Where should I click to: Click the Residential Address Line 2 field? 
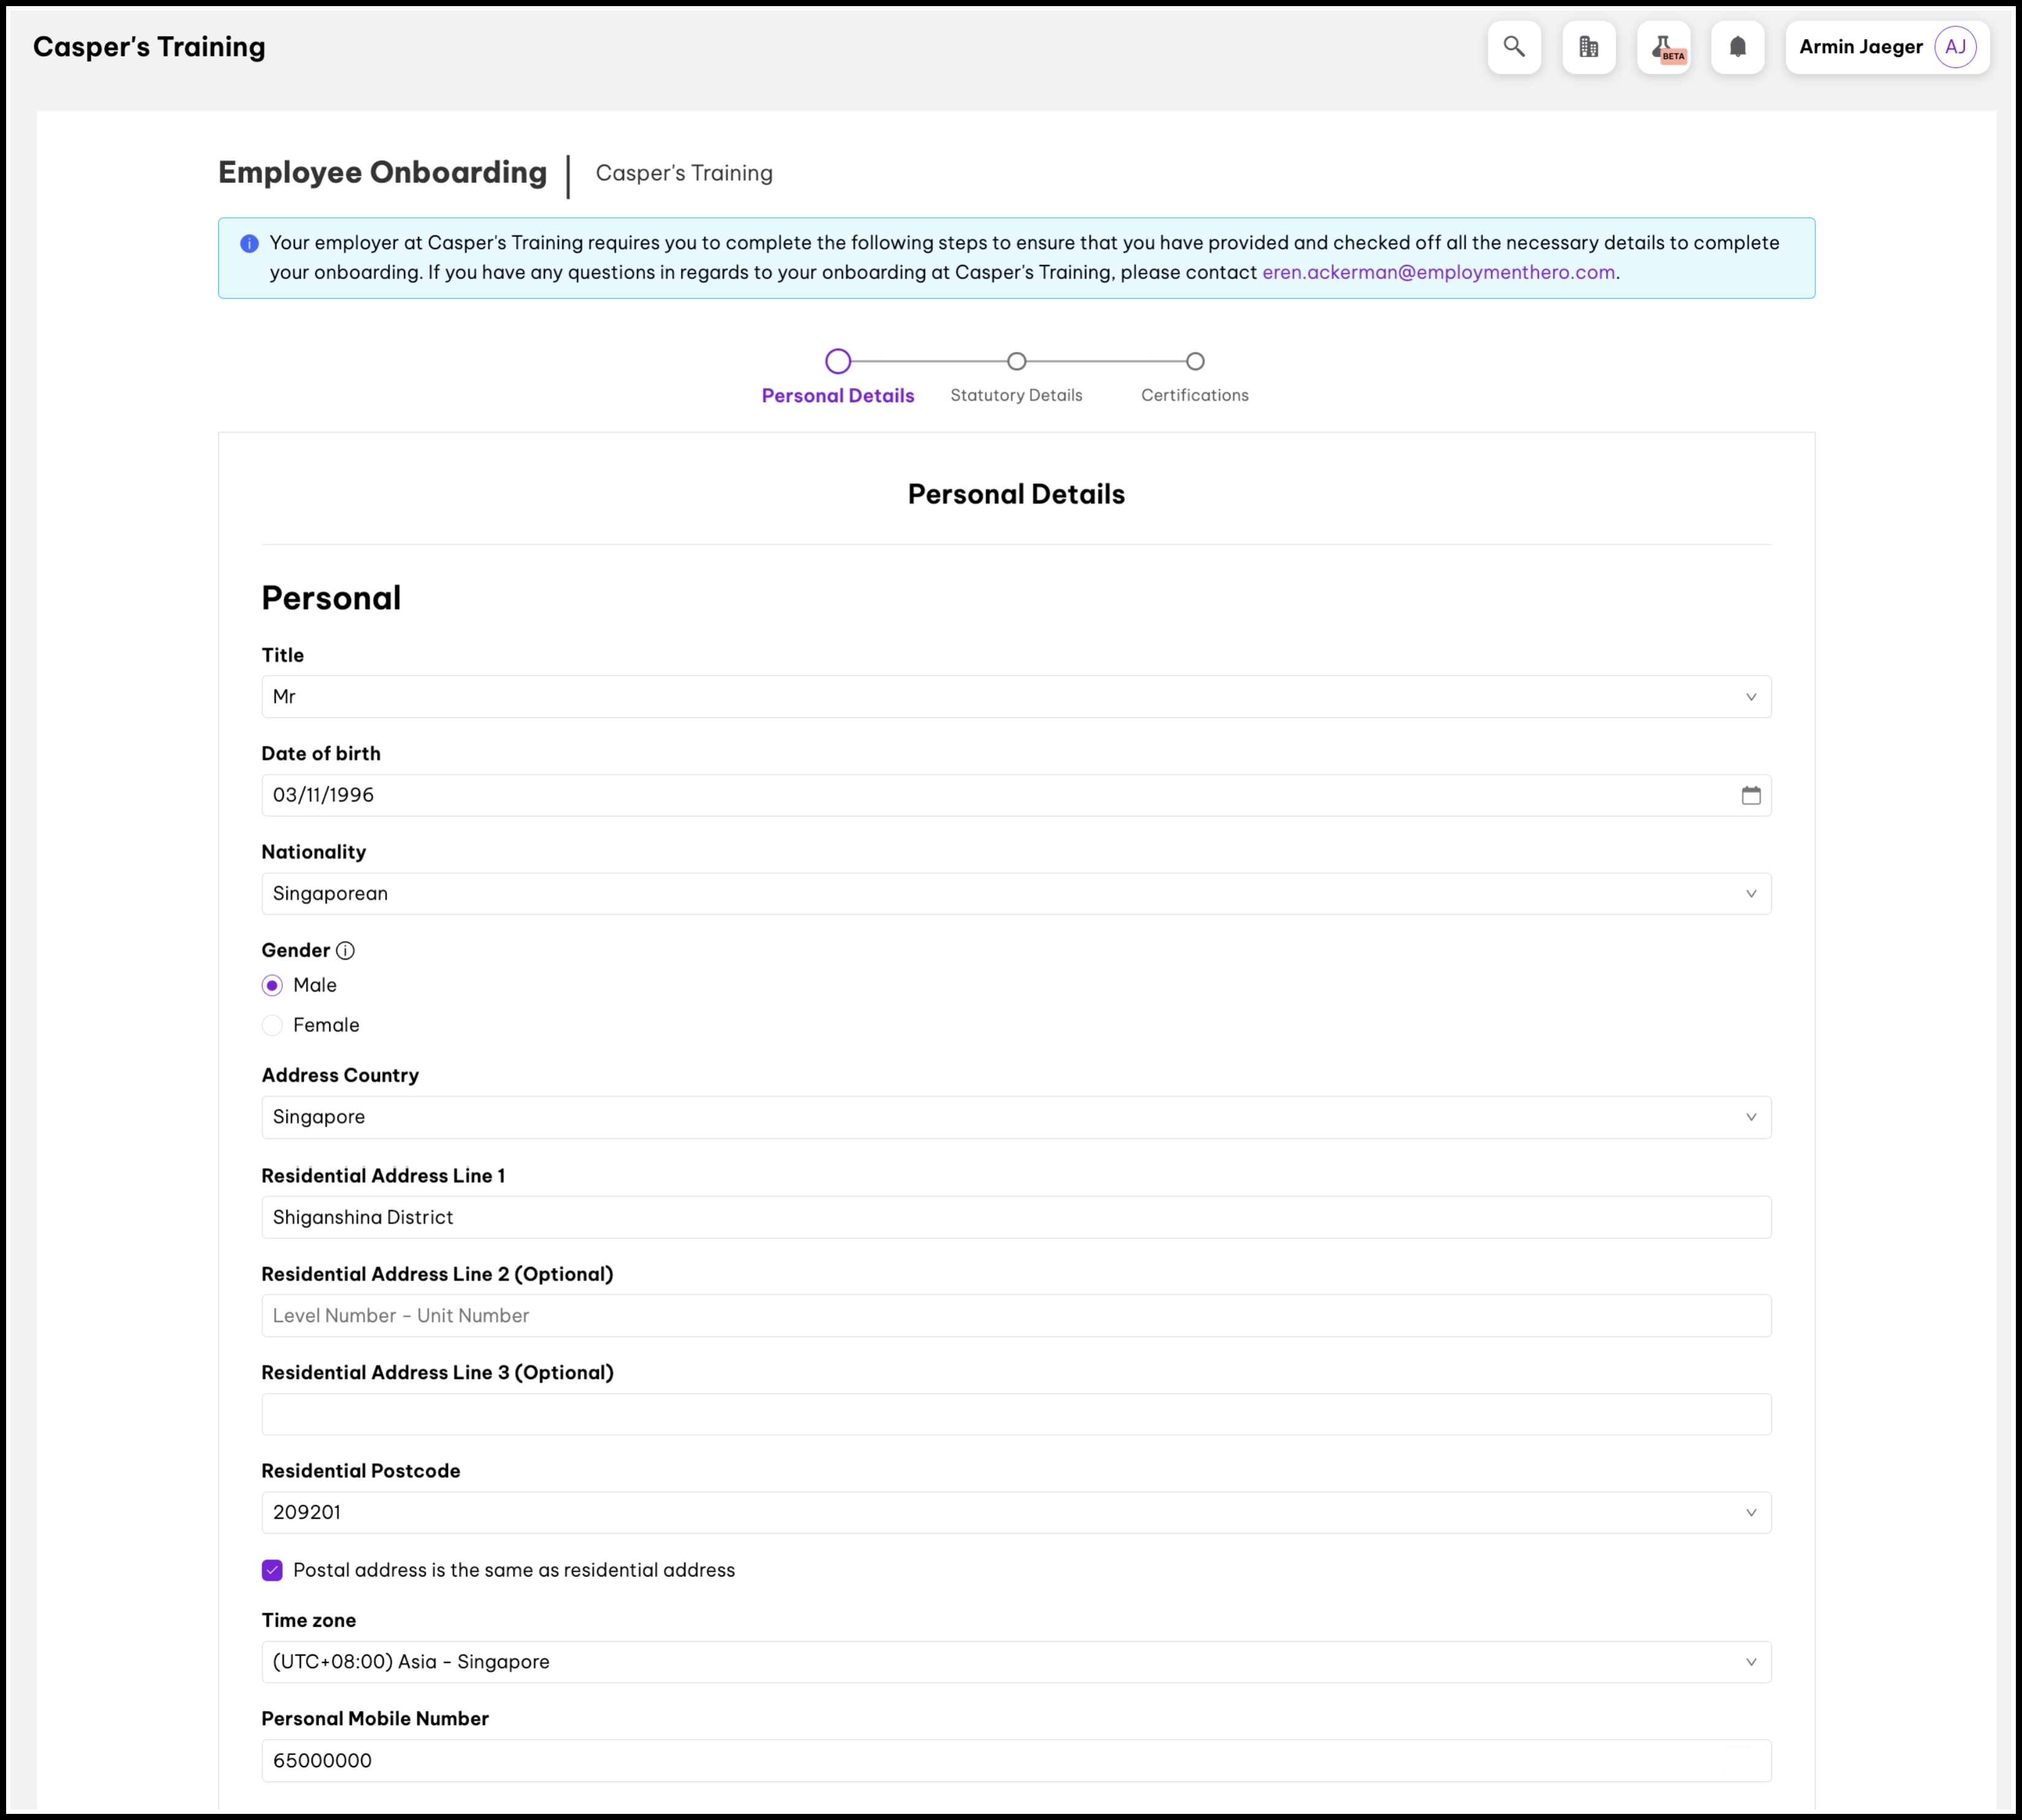click(1015, 1316)
